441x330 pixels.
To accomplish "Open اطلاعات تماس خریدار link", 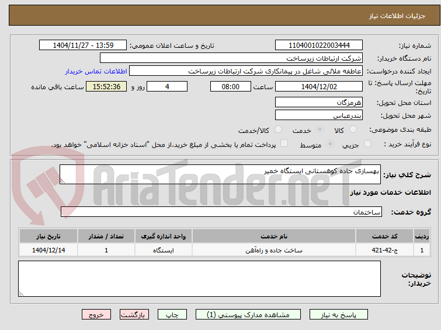I will tap(96, 71).
